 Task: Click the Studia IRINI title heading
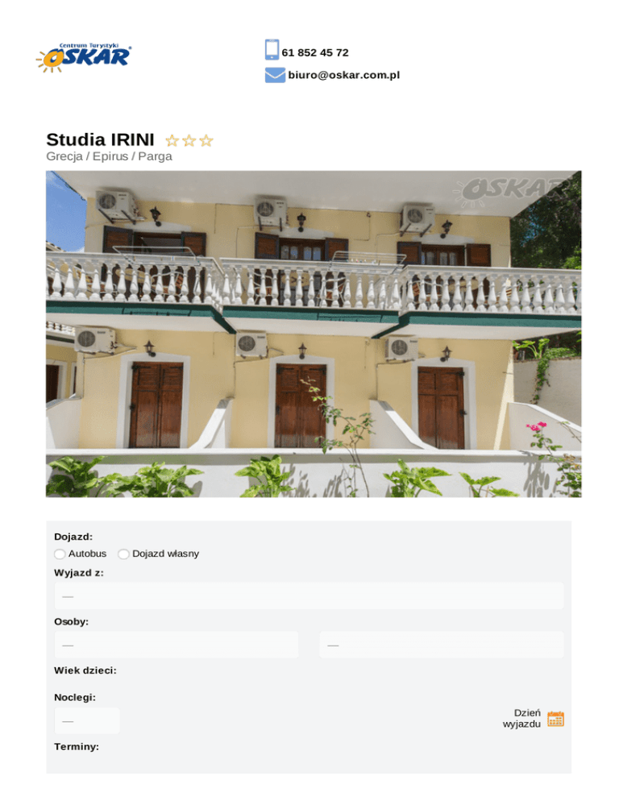click(100, 139)
